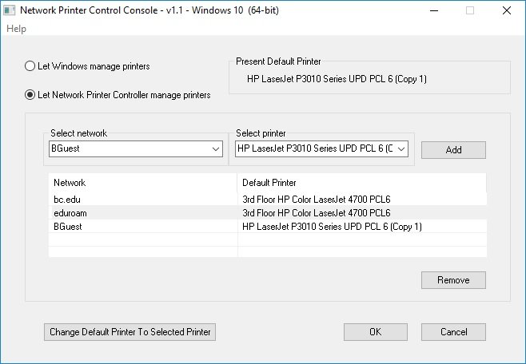Select Let Network Printer Controller manage printers
This screenshot has width=526, height=364.
point(30,95)
